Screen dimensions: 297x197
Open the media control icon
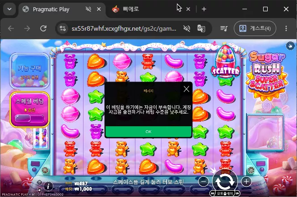pyautogui.click(x=224, y=28)
